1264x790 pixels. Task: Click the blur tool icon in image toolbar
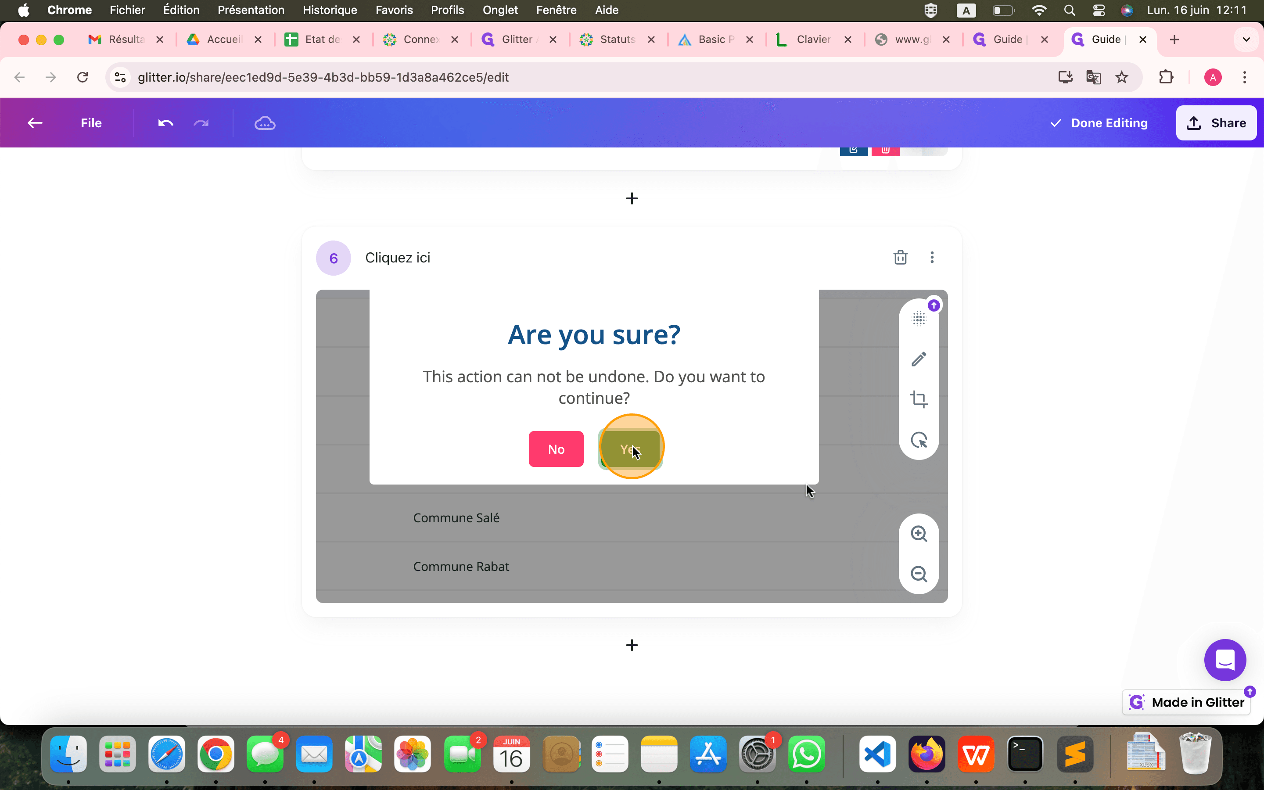tap(919, 319)
